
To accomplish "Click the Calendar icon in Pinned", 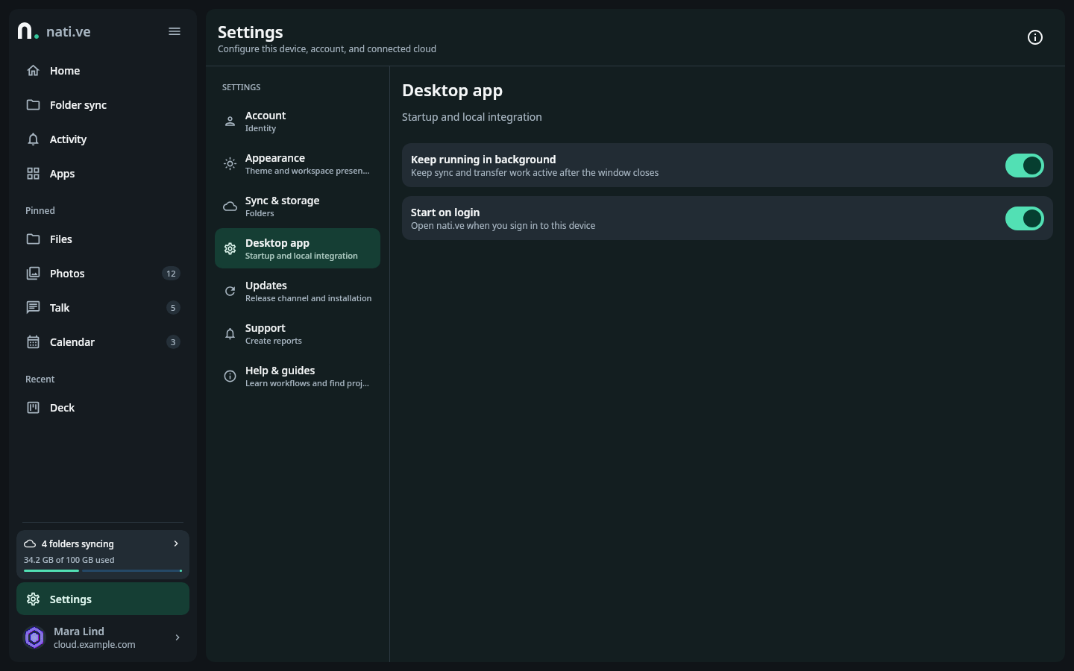I will click(x=33, y=342).
